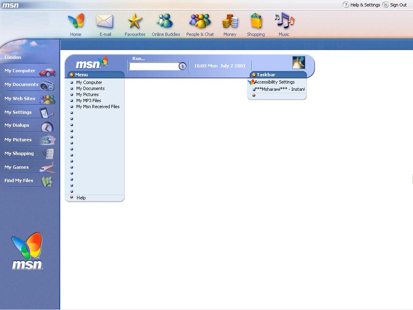Click Sign Out text at top right
This screenshot has height=310, width=413.
pyautogui.click(x=398, y=5)
